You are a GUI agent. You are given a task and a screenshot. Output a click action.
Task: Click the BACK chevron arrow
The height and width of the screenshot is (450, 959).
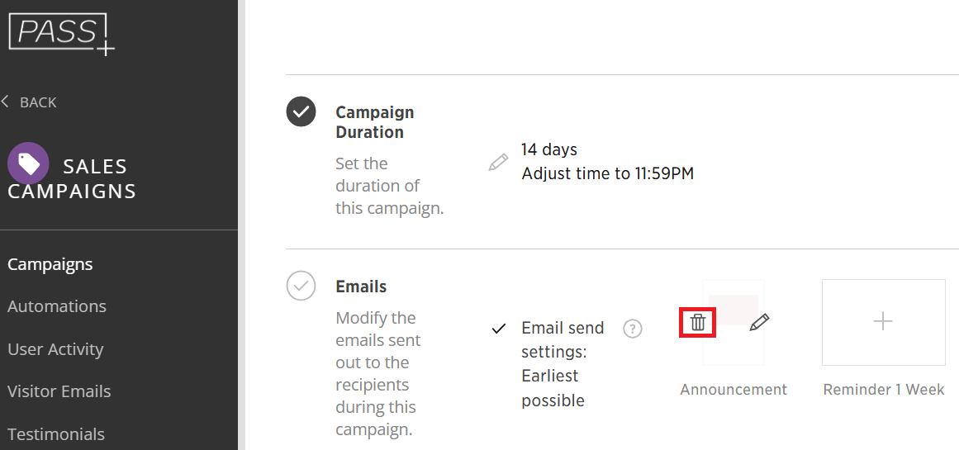(5, 102)
